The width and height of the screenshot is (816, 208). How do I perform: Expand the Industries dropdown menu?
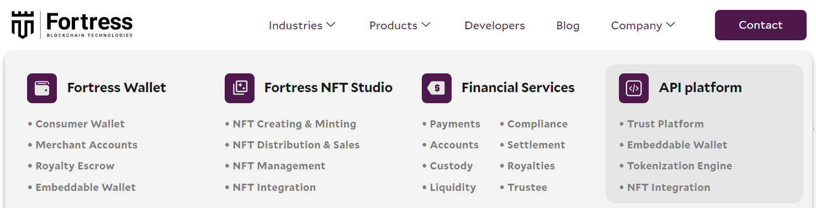[302, 25]
